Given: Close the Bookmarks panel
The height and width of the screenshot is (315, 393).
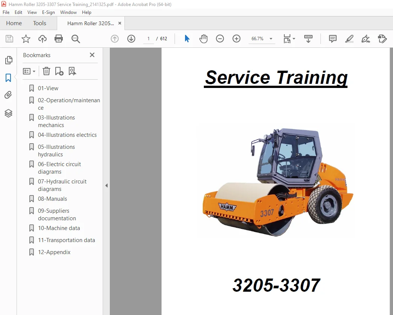Looking at the screenshot, I should click(92, 55).
